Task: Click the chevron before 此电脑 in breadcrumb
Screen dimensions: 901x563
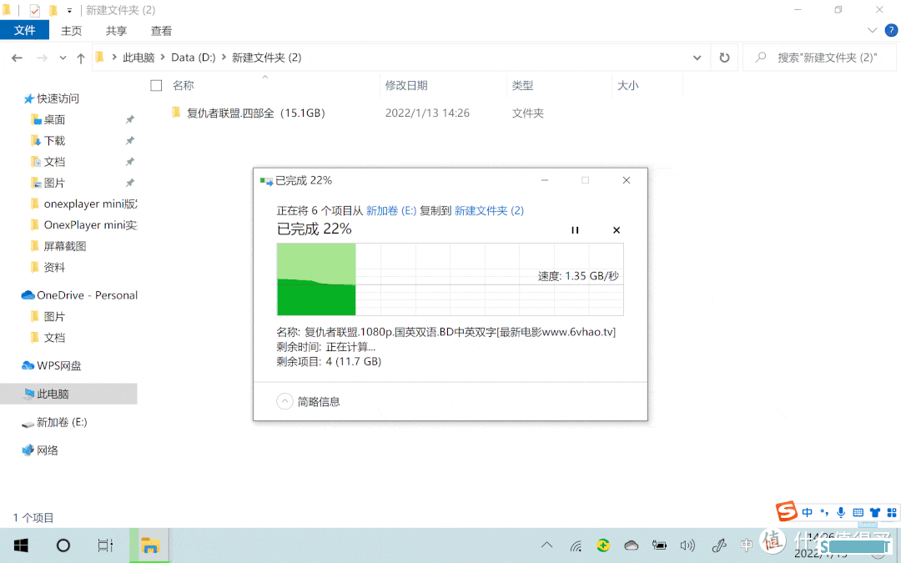Action: pos(114,58)
